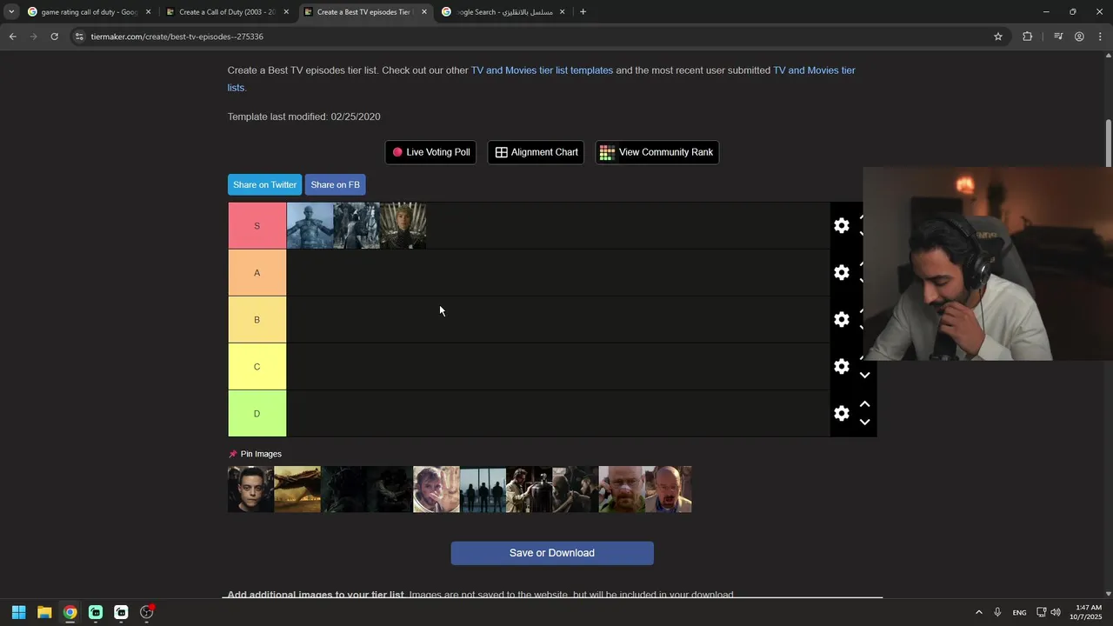Open Windows Start menu
Viewport: 1113px width, 626px height.
point(18,612)
